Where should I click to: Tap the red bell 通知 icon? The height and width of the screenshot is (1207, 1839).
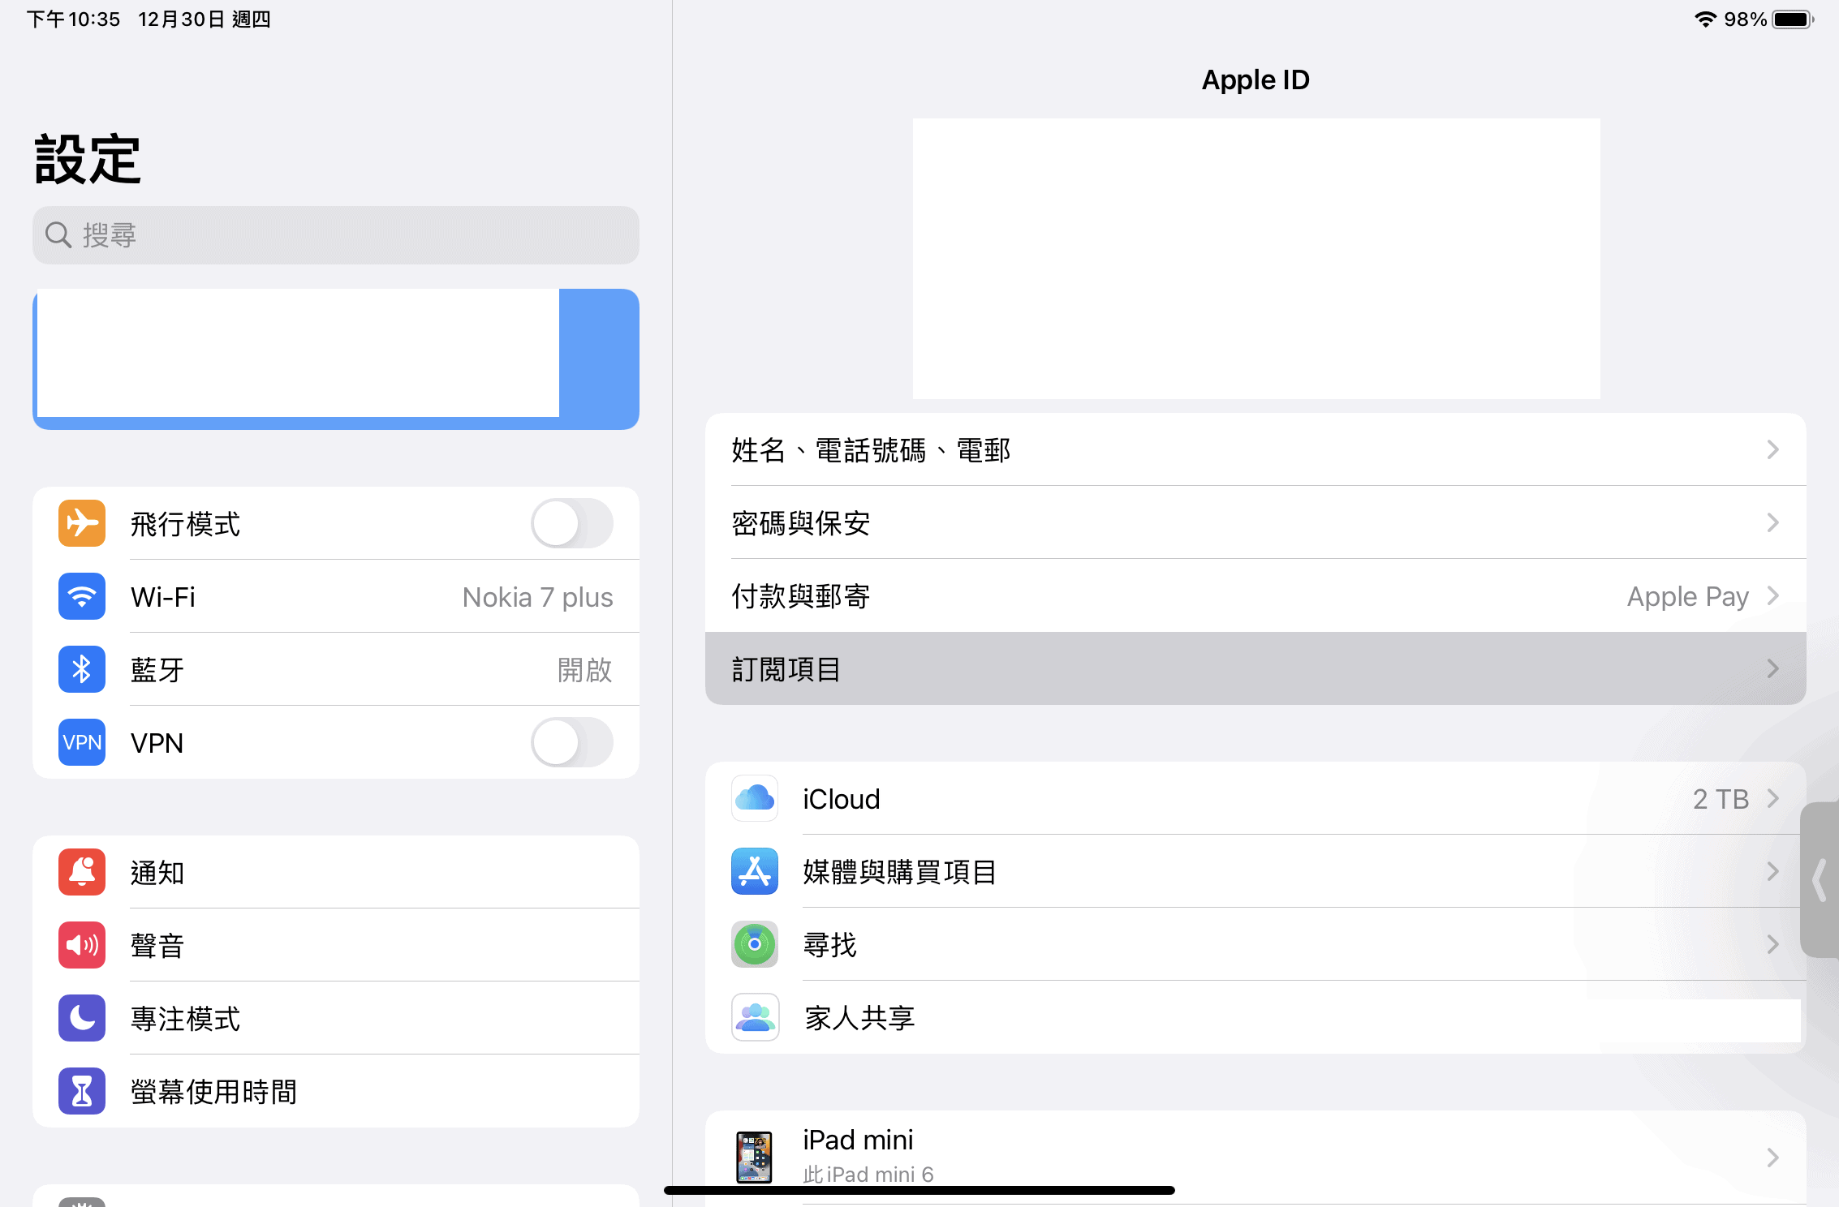(82, 872)
